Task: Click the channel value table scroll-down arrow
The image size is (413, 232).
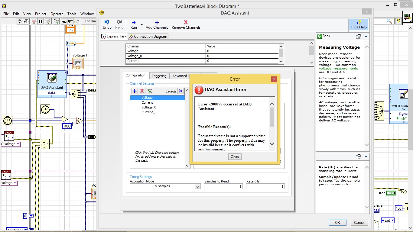Action: (x=281, y=61)
